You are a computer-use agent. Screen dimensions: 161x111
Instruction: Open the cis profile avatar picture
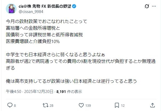(x=11, y=9)
